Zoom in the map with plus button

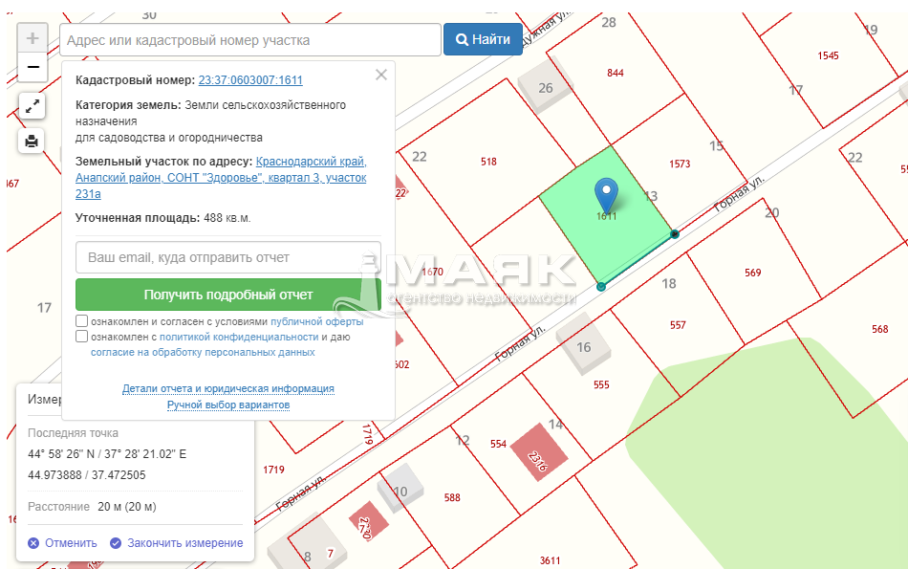pyautogui.click(x=32, y=39)
